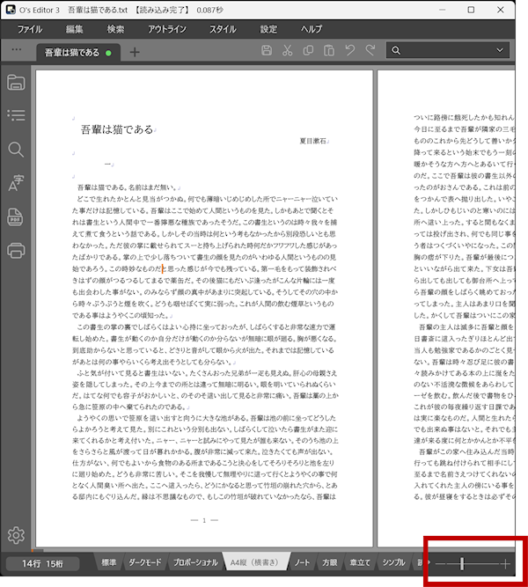Image resolution: width=528 pixels, height=587 pixels.
Task: Click the line 吾輩は猫である。名前はまだ無い。
Action: [x=127, y=187]
